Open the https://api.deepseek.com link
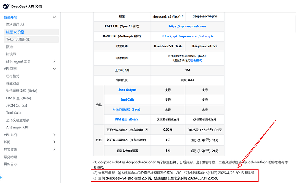 187,27
